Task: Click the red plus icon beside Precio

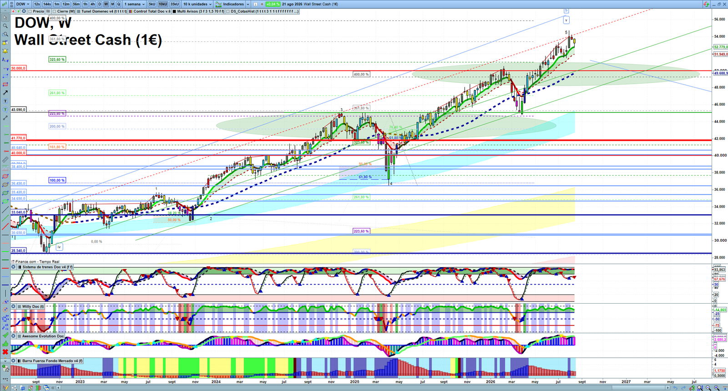Action: coord(14,11)
